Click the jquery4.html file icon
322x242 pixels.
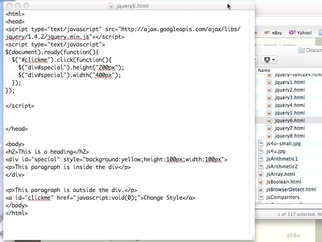coord(269,105)
